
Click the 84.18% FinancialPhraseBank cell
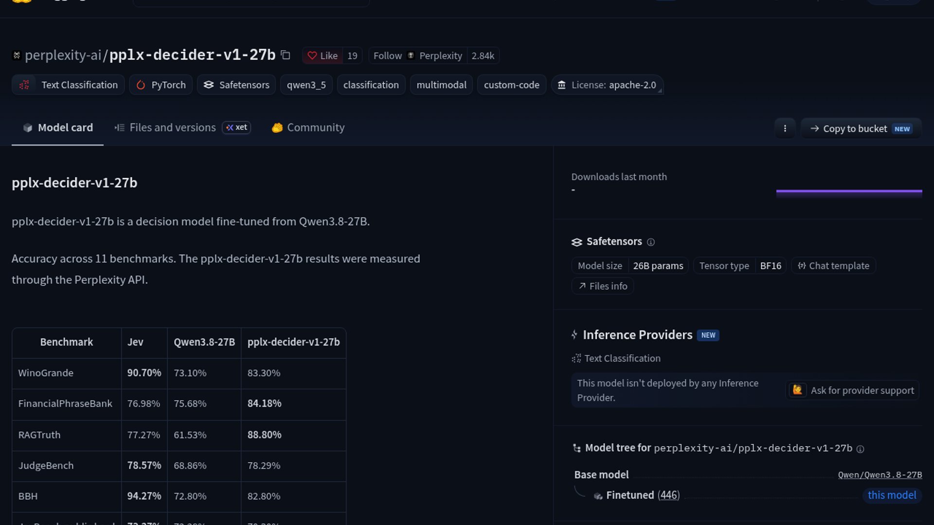[293, 403]
